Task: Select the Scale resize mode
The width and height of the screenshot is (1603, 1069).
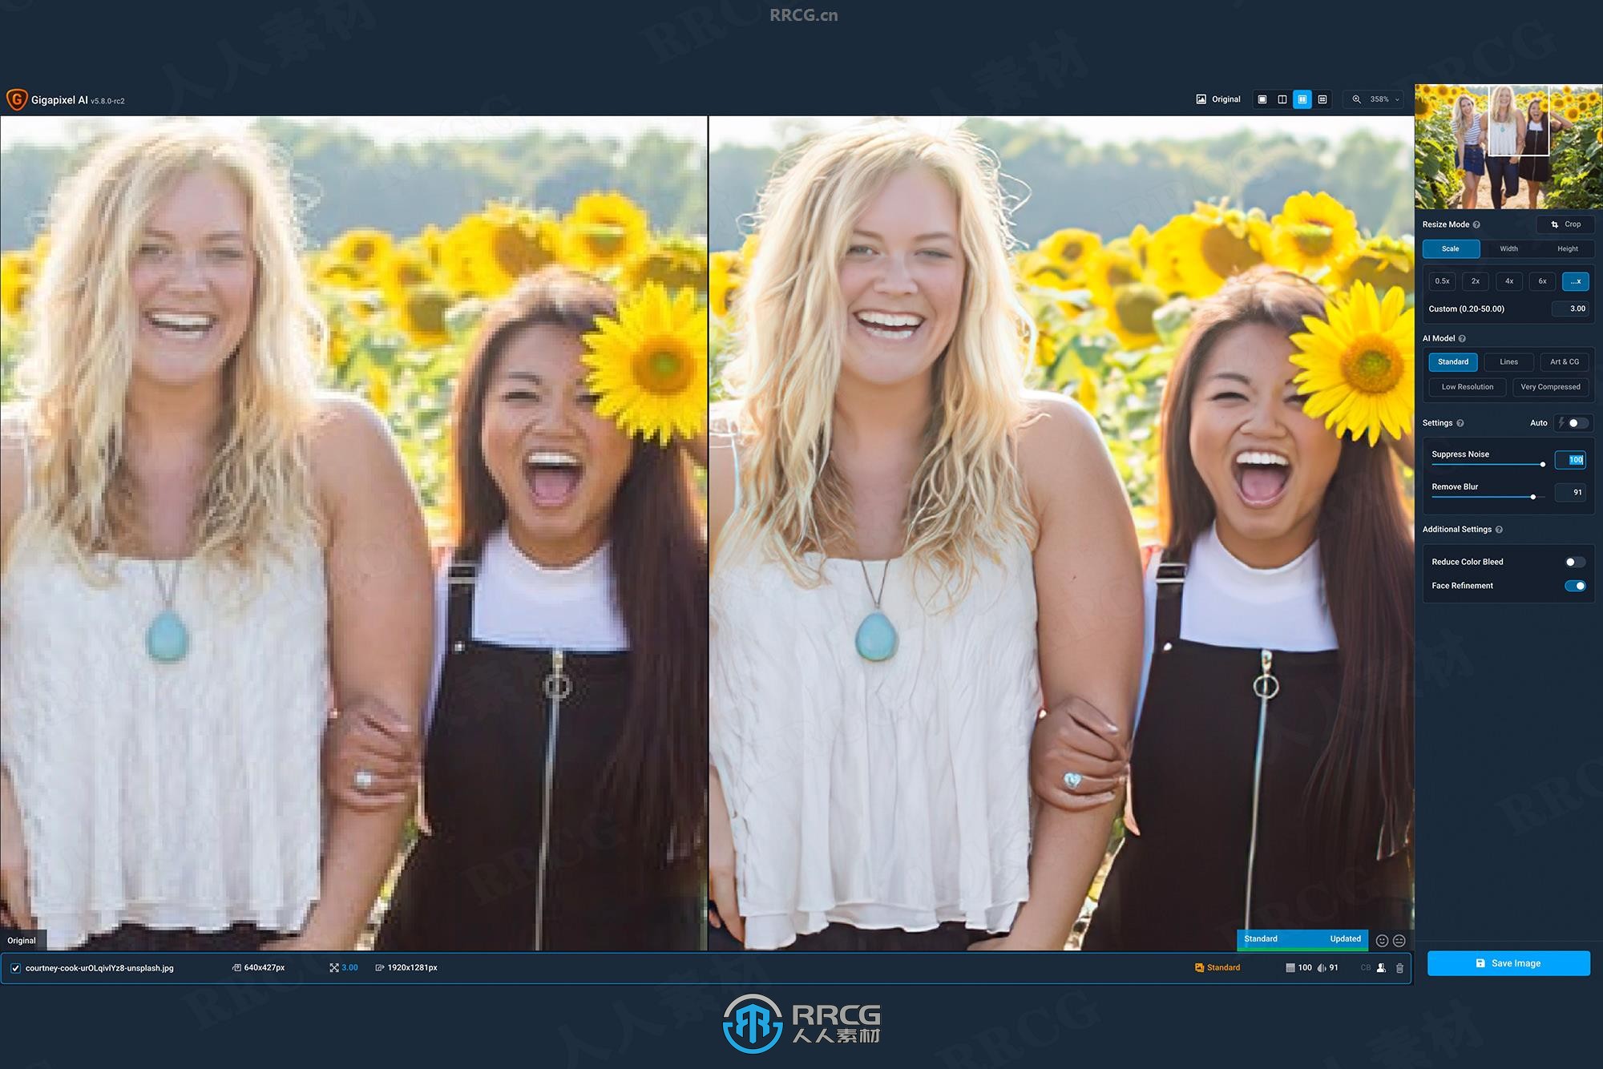Action: point(1451,247)
